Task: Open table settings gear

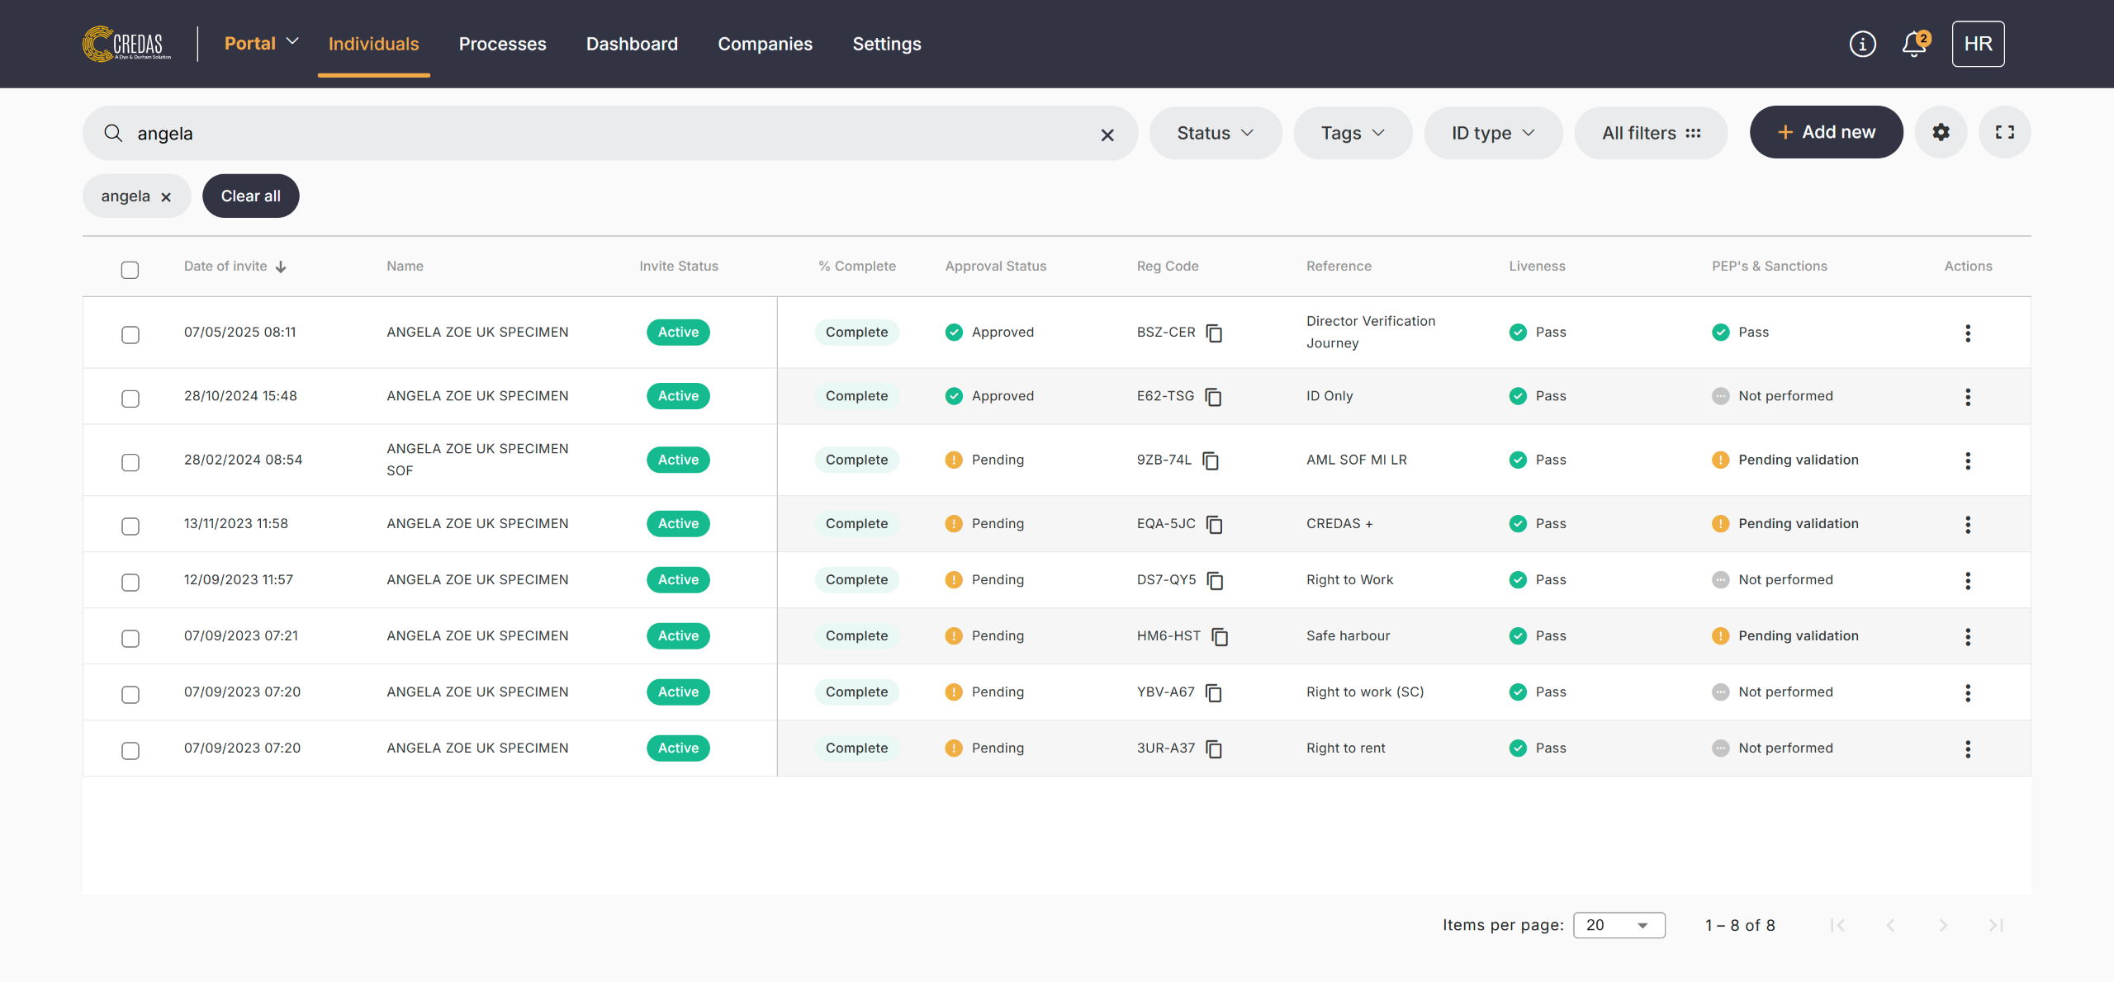Action: (x=1941, y=132)
